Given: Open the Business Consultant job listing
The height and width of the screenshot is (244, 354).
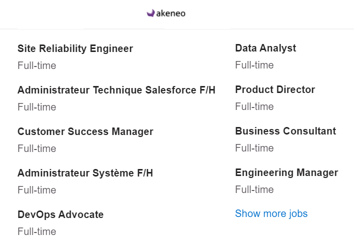Looking at the screenshot, I should pos(285,131).
